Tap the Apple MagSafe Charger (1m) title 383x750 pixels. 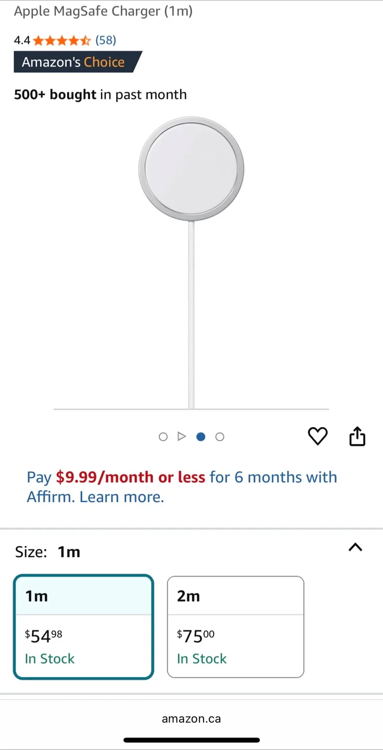tap(103, 11)
